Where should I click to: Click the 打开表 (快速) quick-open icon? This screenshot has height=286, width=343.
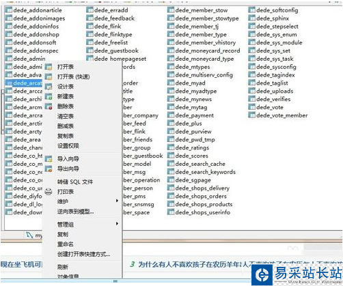click(x=49, y=76)
